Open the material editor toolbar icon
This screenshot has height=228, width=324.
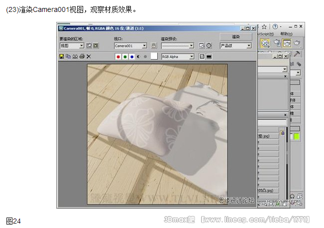pos(265,43)
